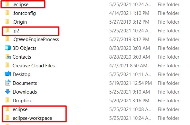Select the Desktop icon
The image size is (190, 125).
[8, 74]
